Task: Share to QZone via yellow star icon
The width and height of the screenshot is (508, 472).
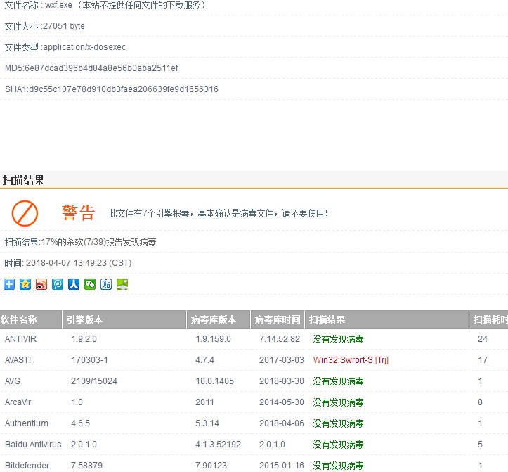Action: pos(25,284)
